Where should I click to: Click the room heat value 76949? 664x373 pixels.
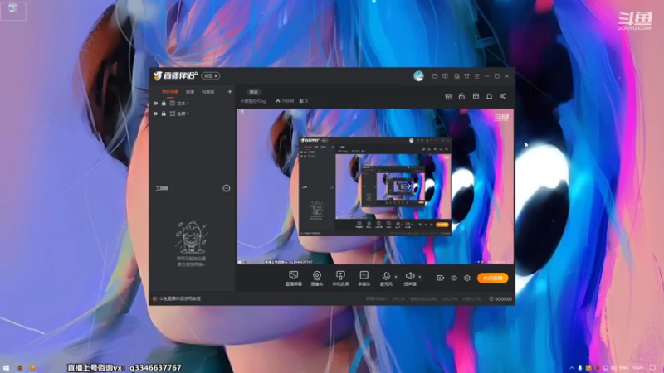285,101
